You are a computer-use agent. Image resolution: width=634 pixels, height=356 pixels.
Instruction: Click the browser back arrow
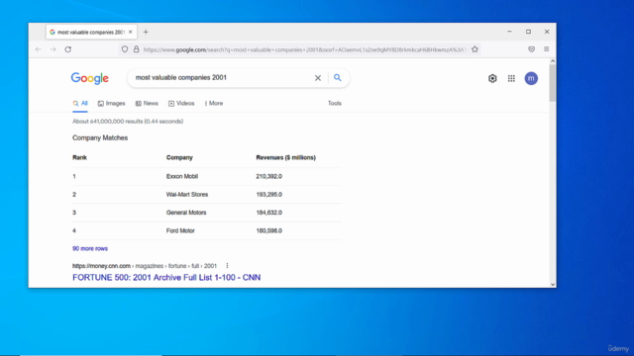click(x=39, y=49)
